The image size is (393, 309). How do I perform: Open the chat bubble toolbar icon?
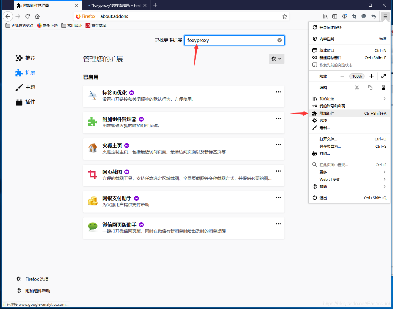pyautogui.click(x=364, y=16)
